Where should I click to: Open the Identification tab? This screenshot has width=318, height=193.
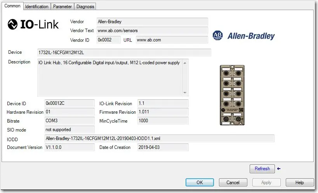click(37, 7)
